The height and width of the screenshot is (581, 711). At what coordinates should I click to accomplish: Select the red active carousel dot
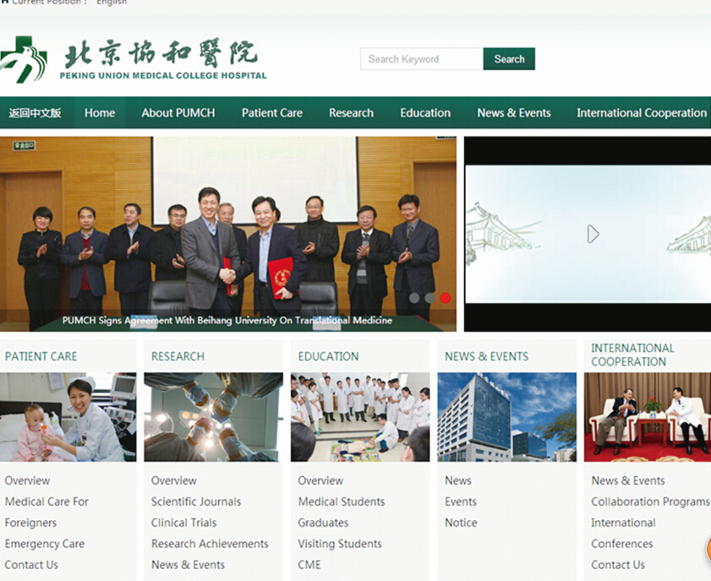(x=446, y=297)
